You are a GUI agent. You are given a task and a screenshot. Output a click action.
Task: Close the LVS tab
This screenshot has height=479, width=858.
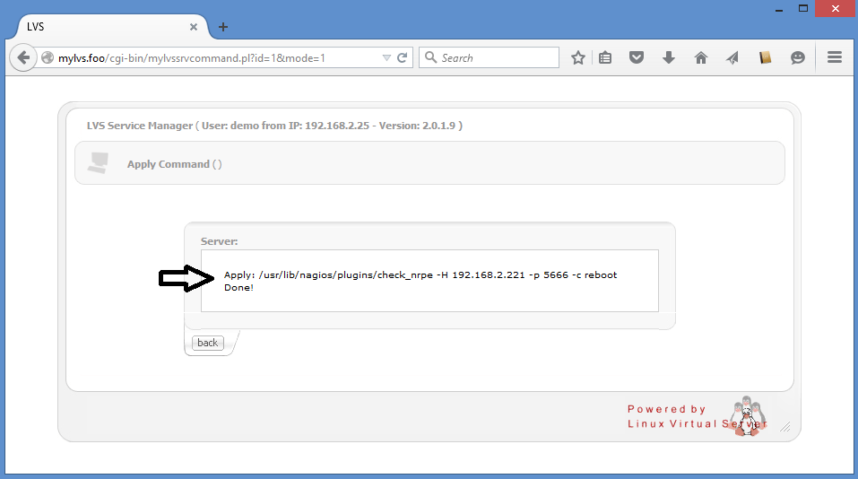[193, 27]
